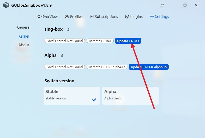Click the Update : 1.10.1 button
This screenshot has height=138, width=205.
(128, 41)
